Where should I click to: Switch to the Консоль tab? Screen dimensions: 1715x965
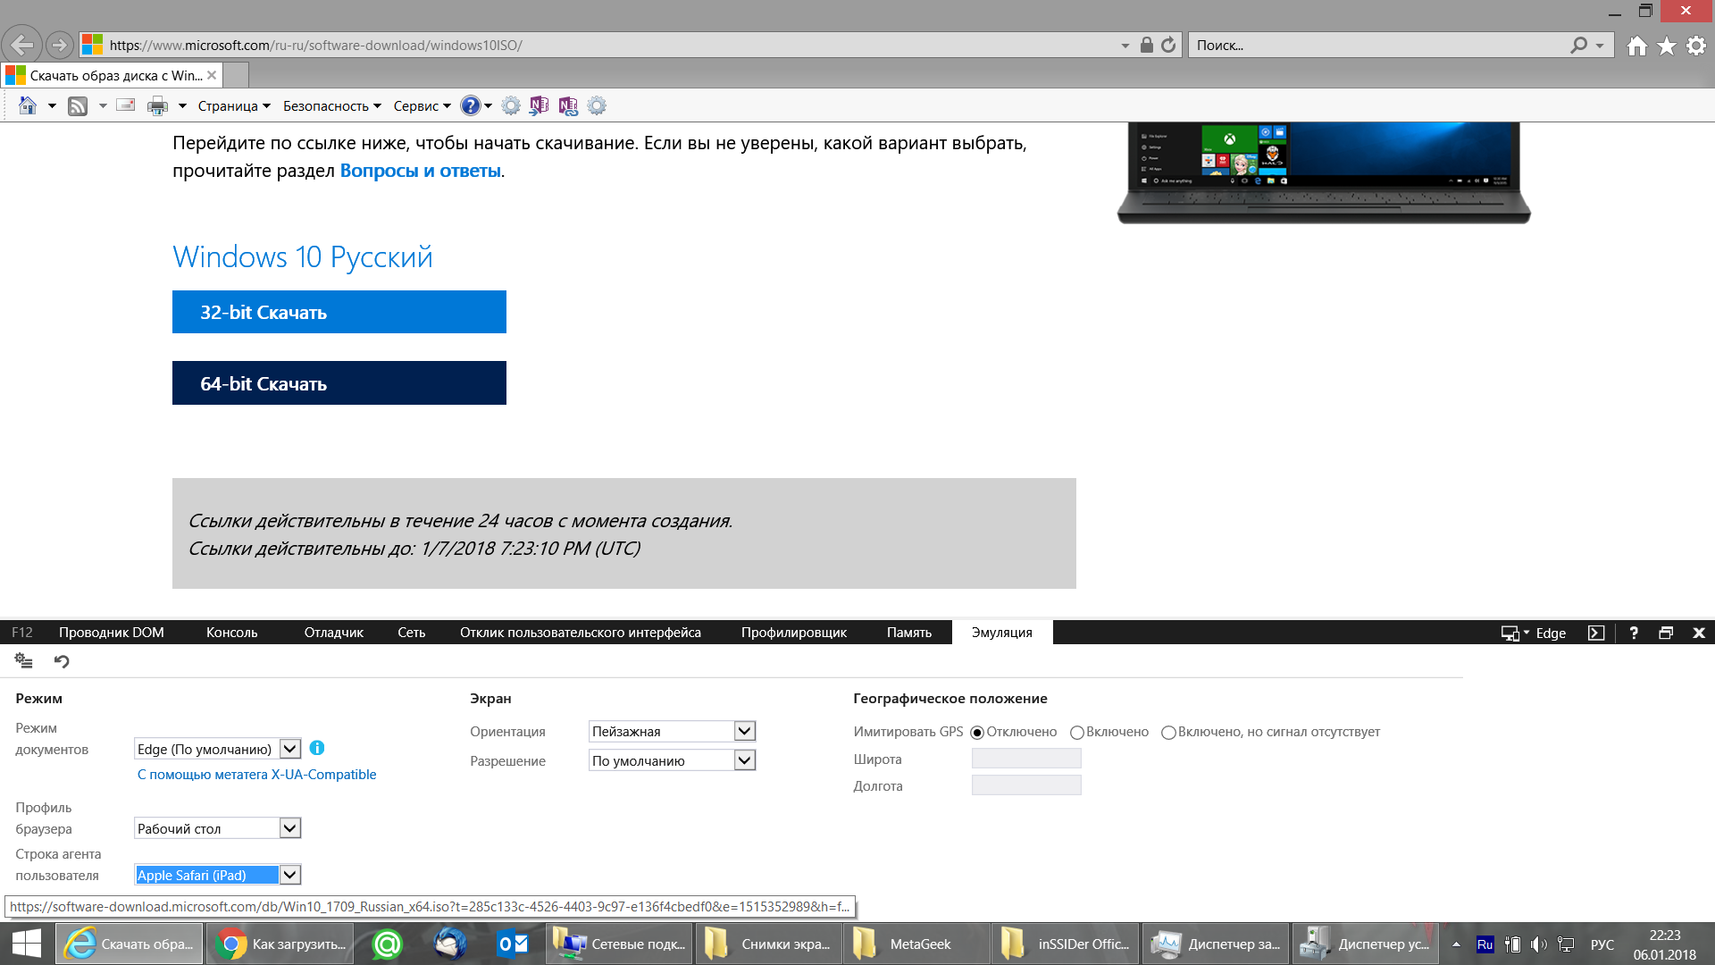pos(231,633)
